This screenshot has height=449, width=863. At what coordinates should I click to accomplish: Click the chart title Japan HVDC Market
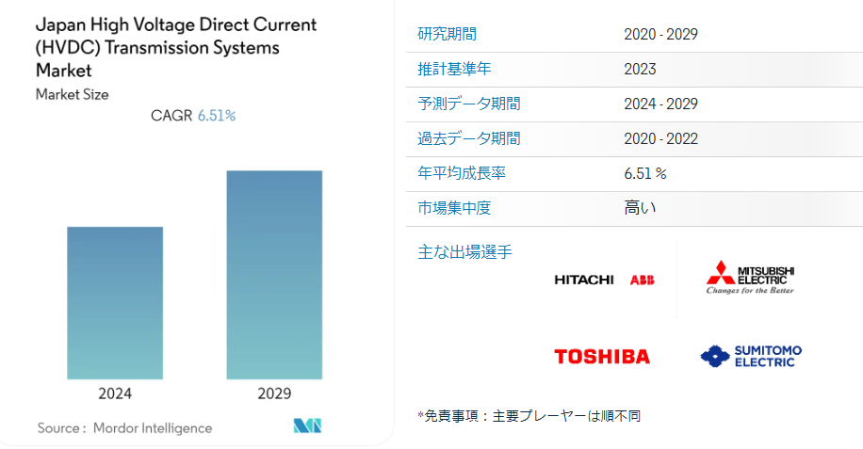click(176, 47)
